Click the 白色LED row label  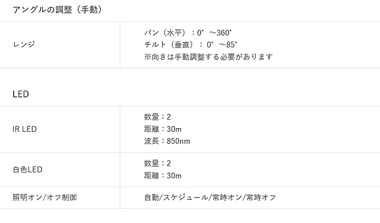pyautogui.click(x=27, y=170)
